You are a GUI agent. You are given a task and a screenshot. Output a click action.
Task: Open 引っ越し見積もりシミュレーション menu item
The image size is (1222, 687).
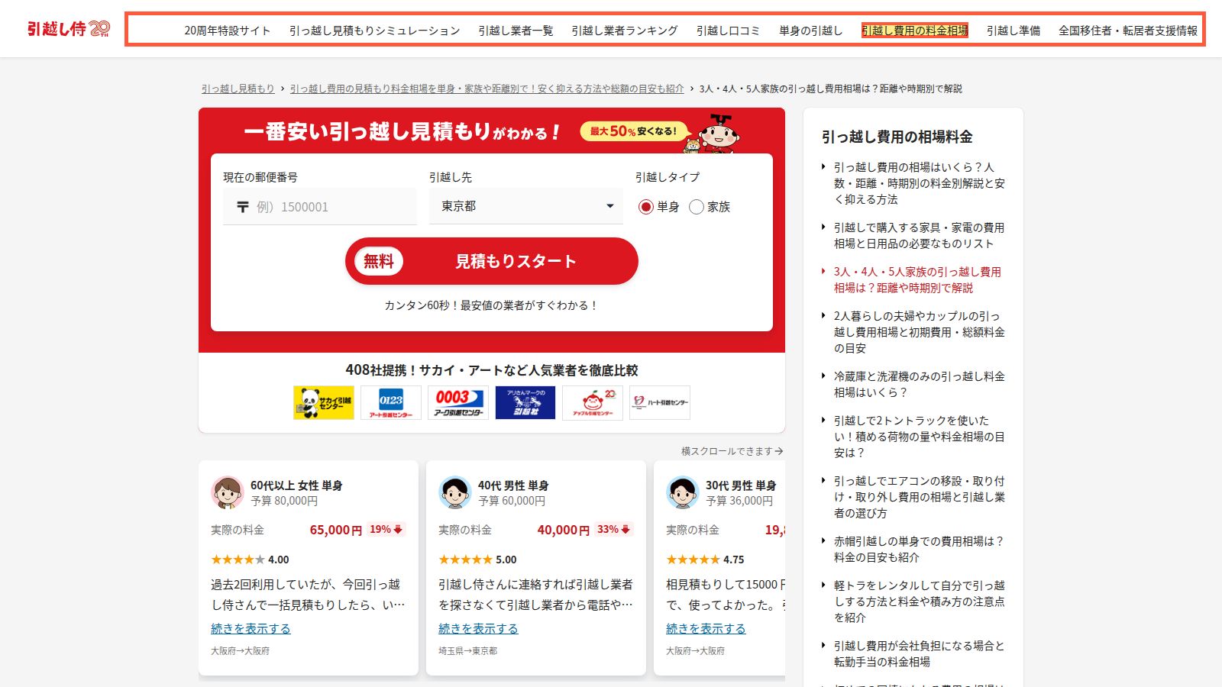coord(374,31)
